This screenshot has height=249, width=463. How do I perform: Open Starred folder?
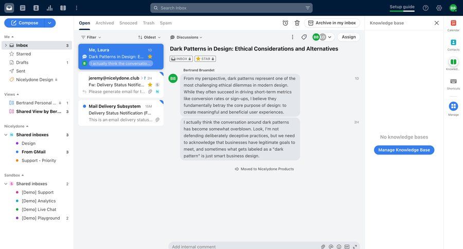[x=37, y=54]
